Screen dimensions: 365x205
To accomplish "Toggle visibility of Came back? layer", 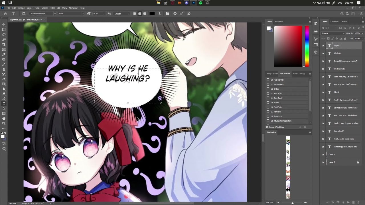I will point(323,131).
